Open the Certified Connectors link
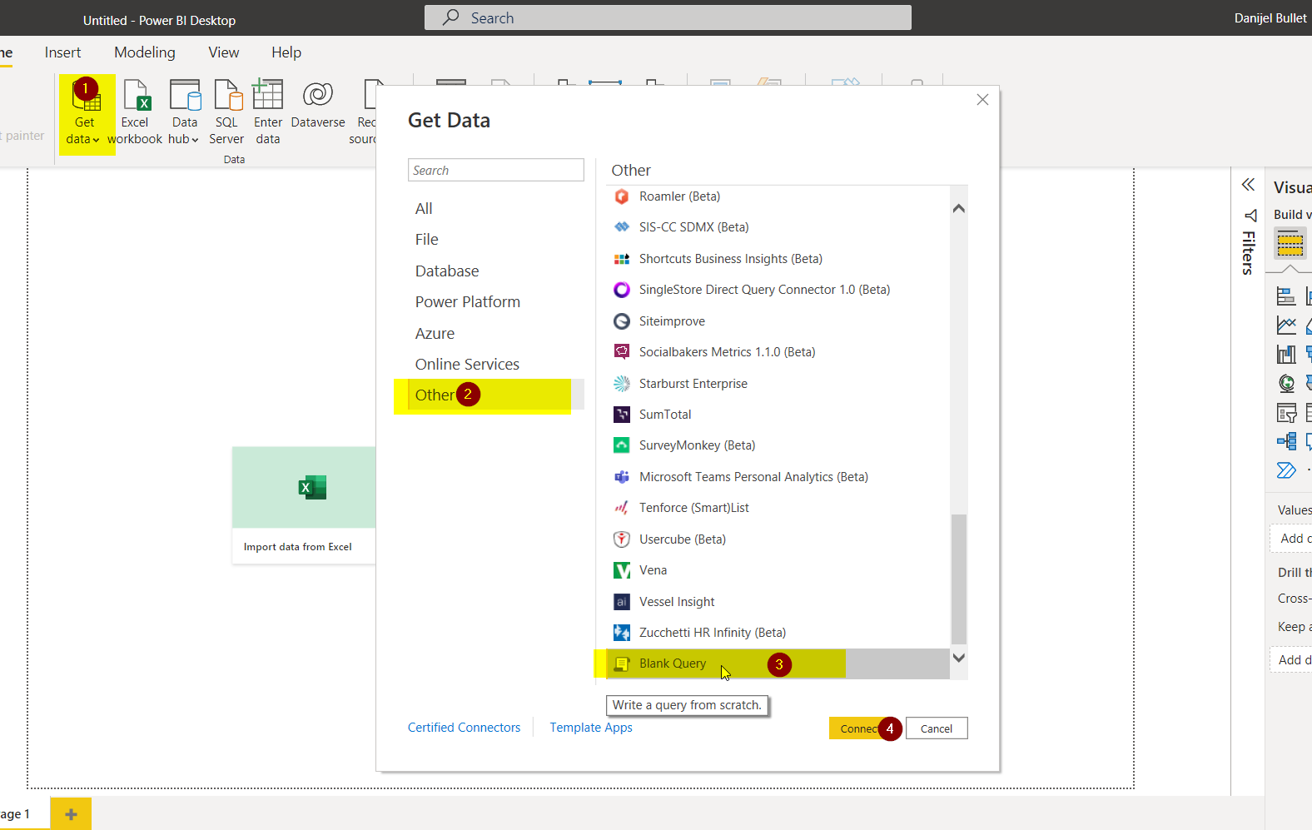This screenshot has width=1312, height=830. coord(464,728)
